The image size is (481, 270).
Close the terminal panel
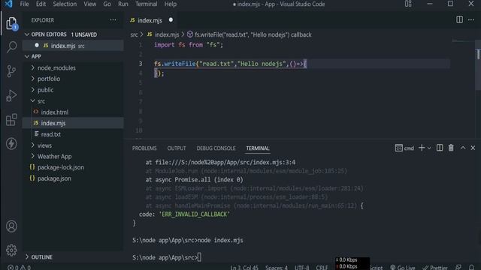473,148
